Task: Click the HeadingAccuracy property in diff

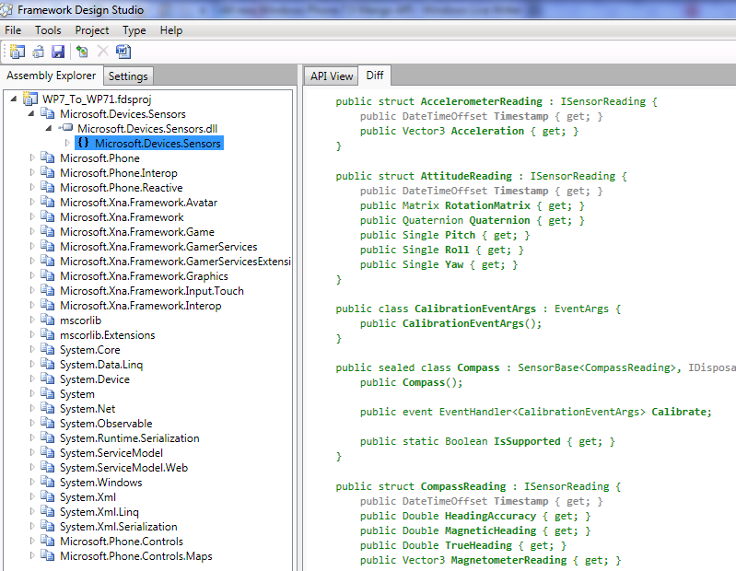Action: 490,516
